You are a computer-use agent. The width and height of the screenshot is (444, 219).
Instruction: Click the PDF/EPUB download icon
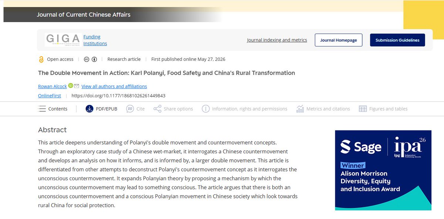[x=90, y=109]
